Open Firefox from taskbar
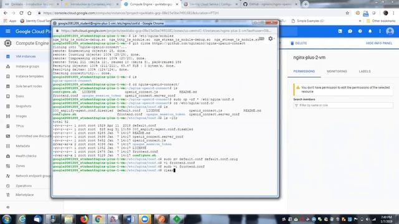 coord(84,219)
